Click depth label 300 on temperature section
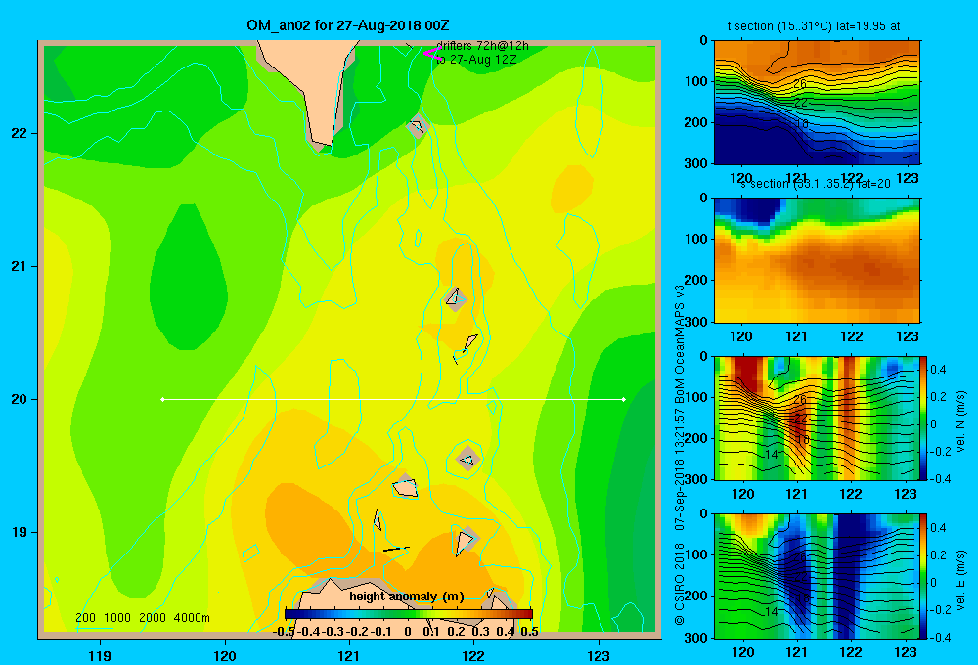The width and height of the screenshot is (978, 665). click(696, 163)
